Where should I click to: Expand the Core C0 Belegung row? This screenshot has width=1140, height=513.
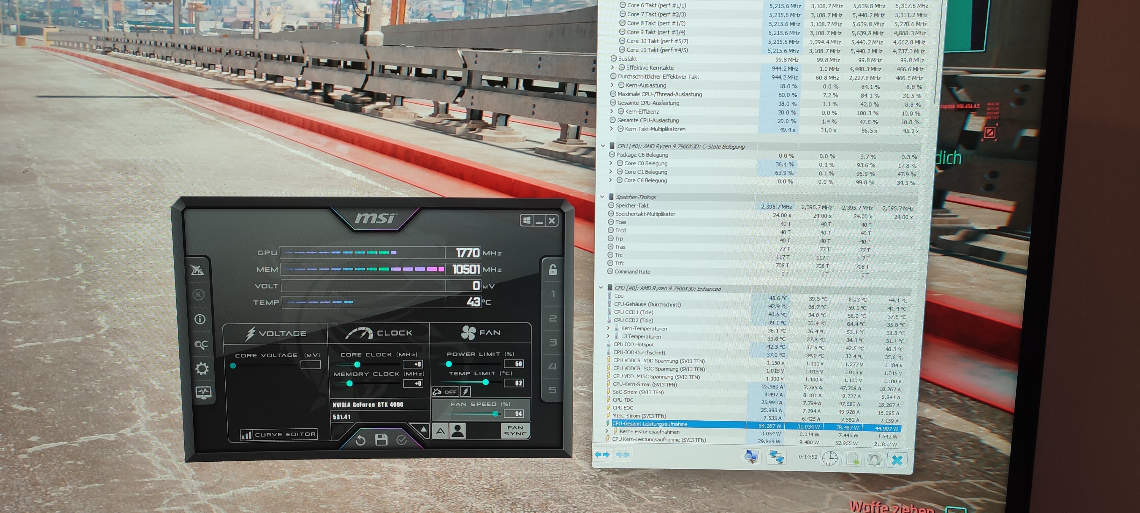[611, 163]
